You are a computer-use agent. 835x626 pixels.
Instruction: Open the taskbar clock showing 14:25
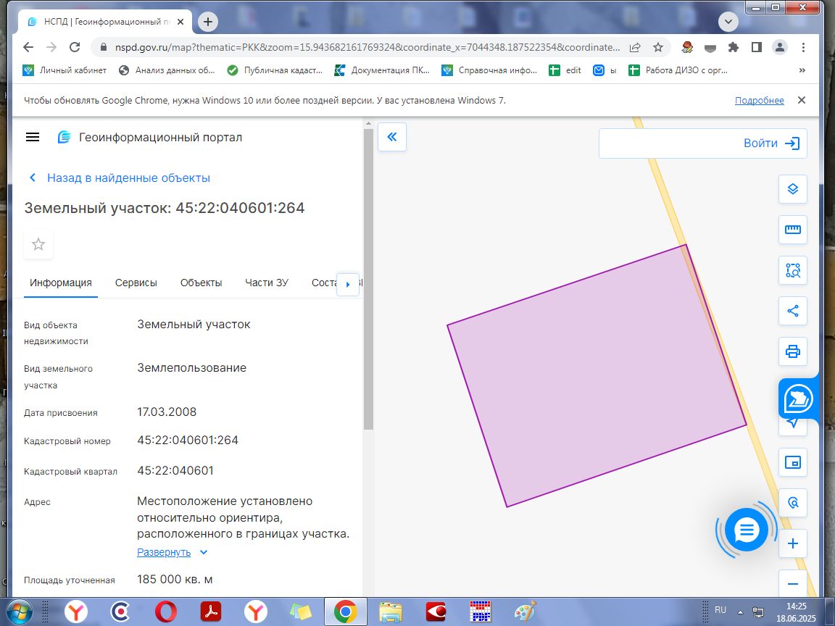(796, 612)
